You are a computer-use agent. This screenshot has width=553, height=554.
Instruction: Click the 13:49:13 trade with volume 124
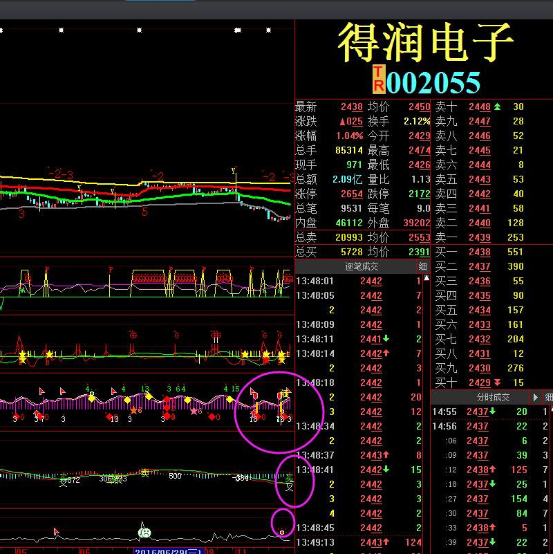coord(359,542)
